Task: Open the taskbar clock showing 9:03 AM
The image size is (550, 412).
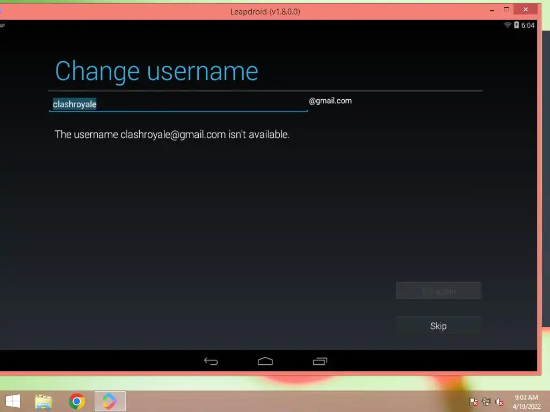Action: (526, 402)
